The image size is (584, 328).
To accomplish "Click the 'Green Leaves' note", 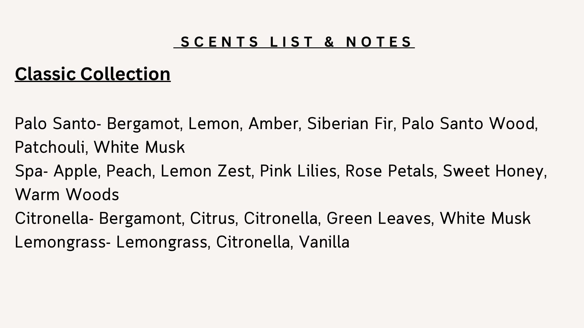I will coord(379,218).
